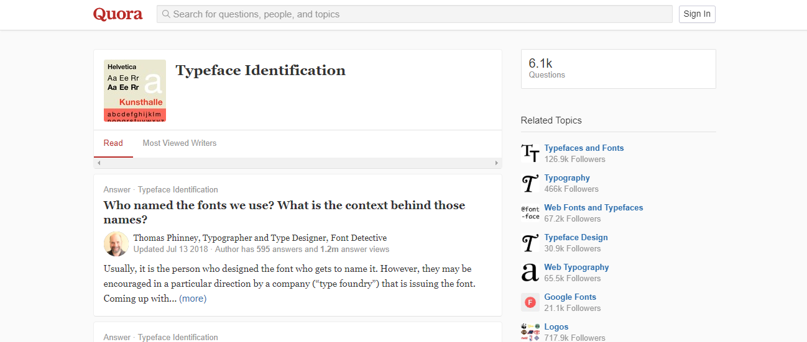
Task: Click the Sign In button
Action: pos(697,14)
